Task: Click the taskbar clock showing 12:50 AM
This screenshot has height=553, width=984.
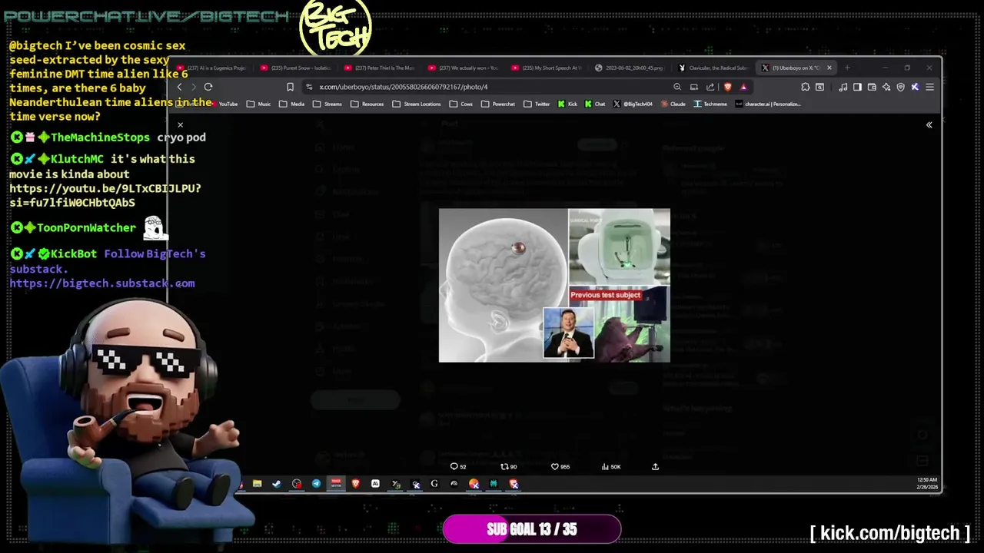Action: (x=927, y=483)
